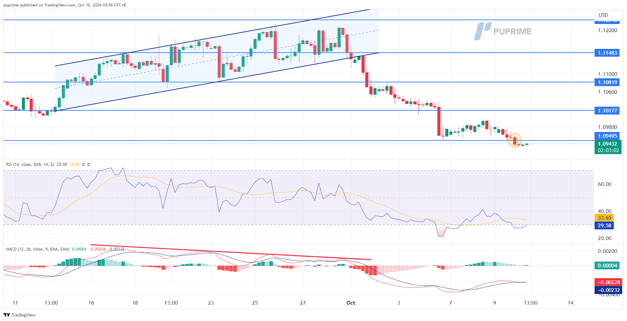Click the candle countdown timer 02:03:02
The height and width of the screenshot is (321, 627).
point(608,151)
